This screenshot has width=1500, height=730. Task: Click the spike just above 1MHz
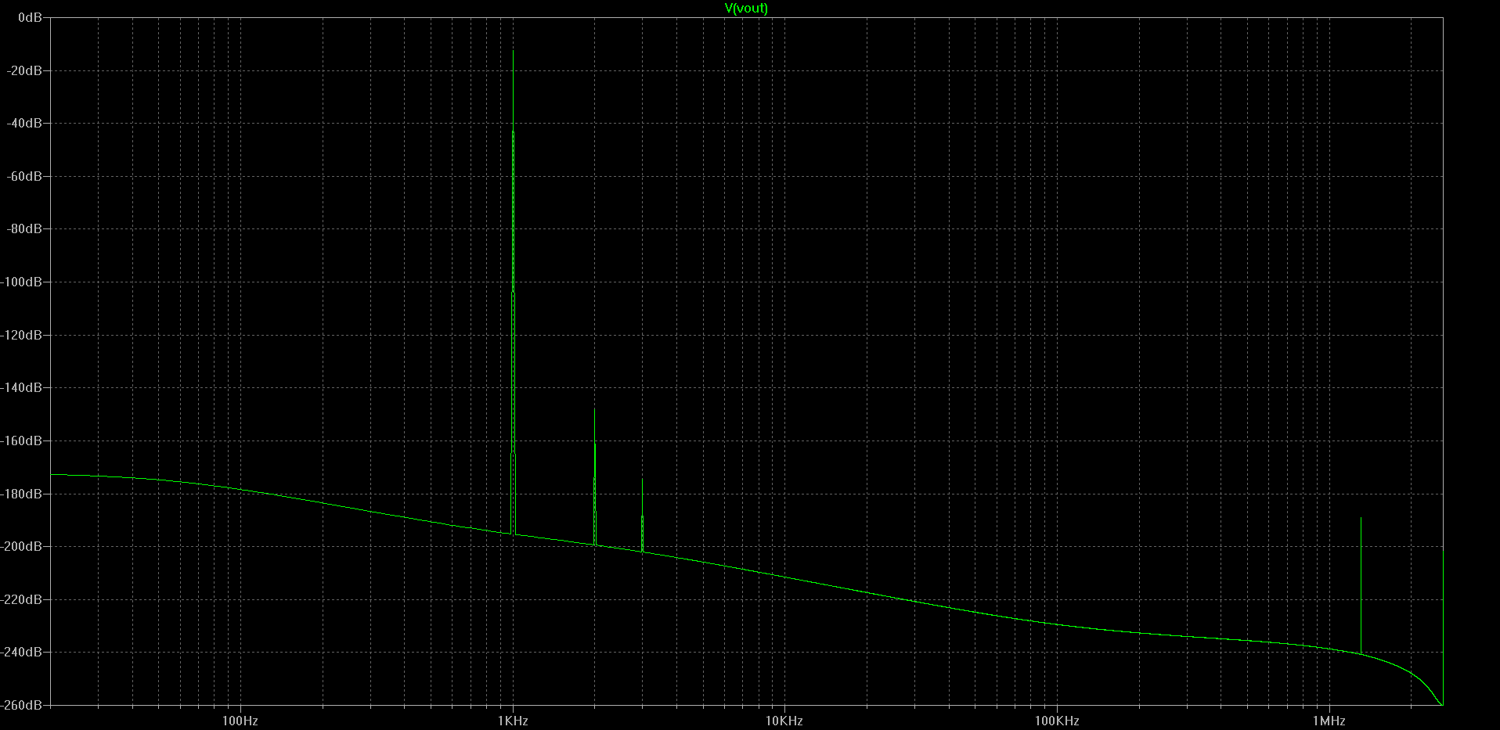[x=1361, y=586]
